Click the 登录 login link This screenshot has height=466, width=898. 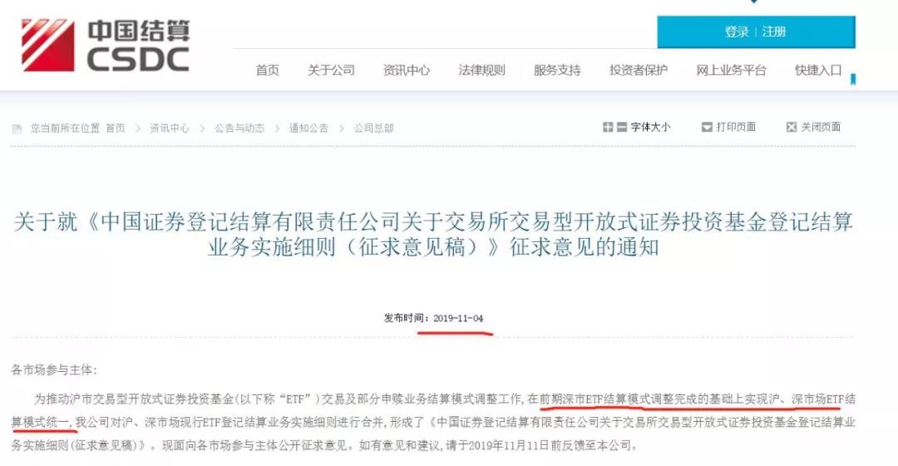pyautogui.click(x=737, y=32)
